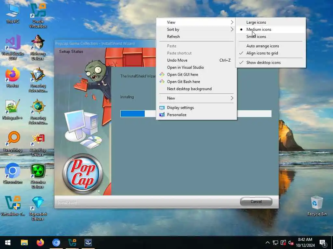Switch to the InstallShield setup taskbar item
The height and width of the screenshot is (249, 333).
point(88,243)
